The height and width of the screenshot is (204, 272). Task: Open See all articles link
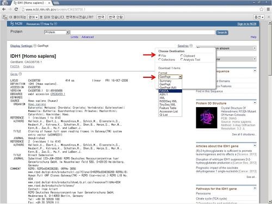(x=251, y=177)
